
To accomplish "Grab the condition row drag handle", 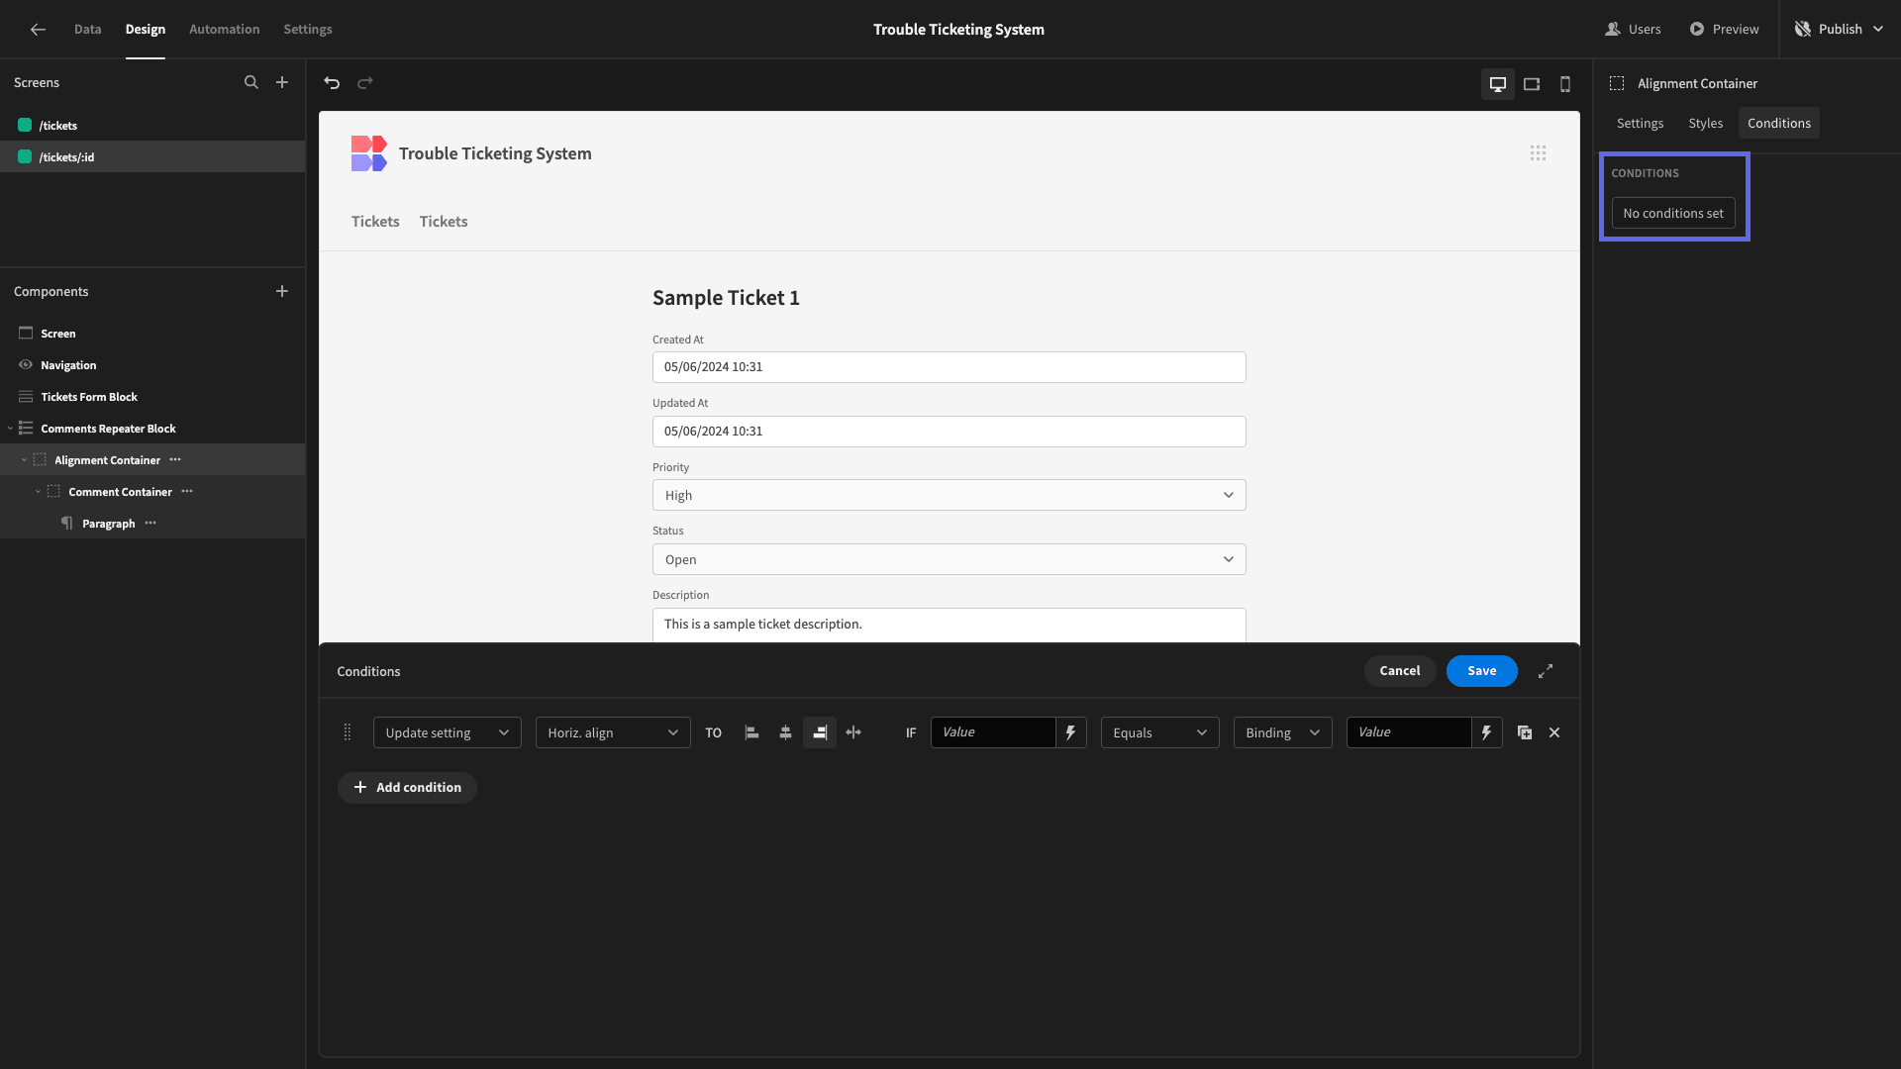I will point(348,732).
